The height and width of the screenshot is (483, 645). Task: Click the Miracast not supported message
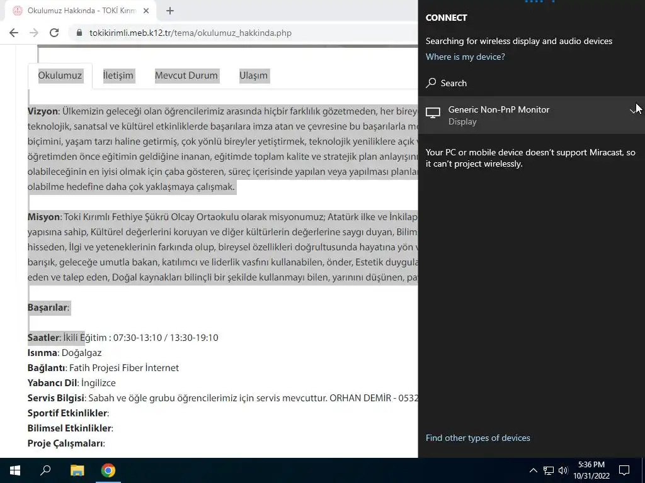[x=530, y=158]
